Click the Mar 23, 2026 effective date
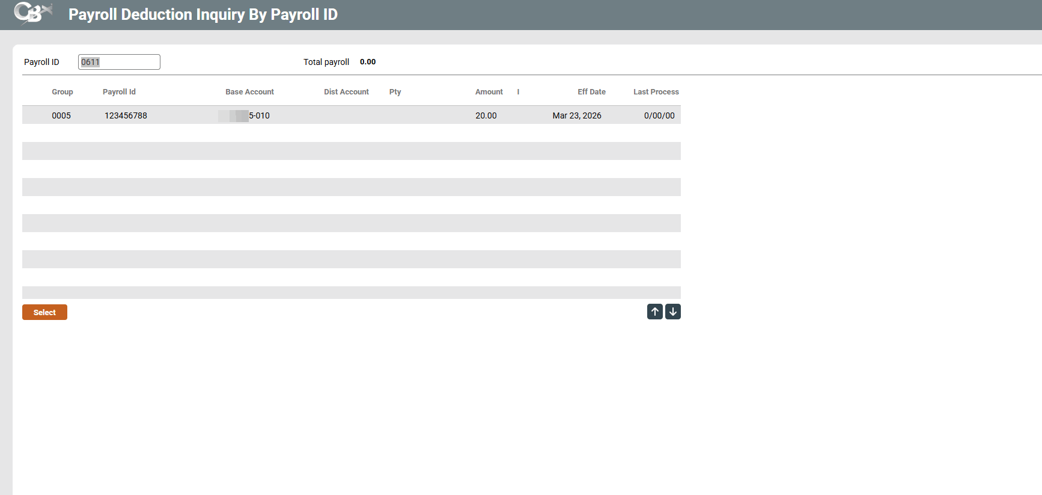Image resolution: width=1042 pixels, height=495 pixels. (x=576, y=115)
